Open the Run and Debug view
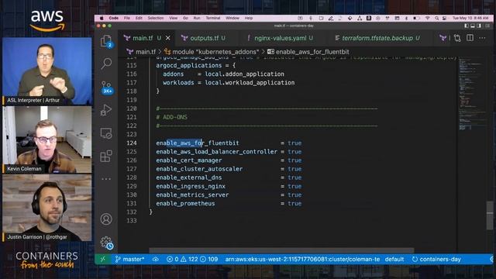Viewport: 496px width, 279px height. tap(106, 110)
